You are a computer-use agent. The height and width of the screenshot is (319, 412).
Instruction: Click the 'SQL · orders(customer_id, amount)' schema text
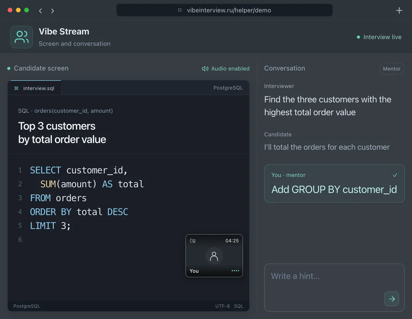click(66, 111)
